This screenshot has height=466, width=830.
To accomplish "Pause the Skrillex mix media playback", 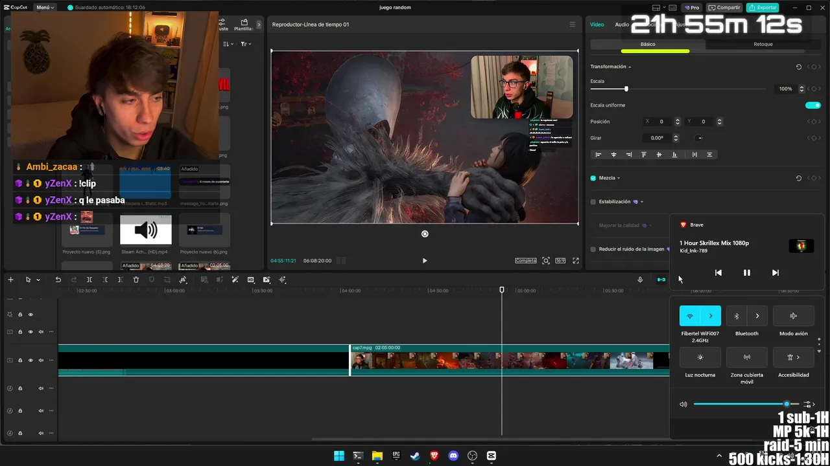I will click(747, 273).
